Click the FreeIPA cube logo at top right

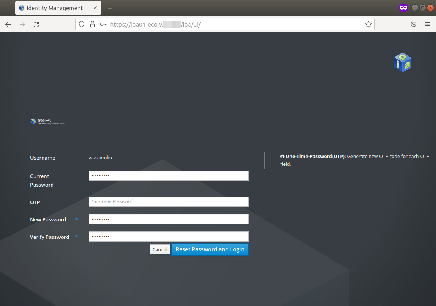tap(402, 62)
